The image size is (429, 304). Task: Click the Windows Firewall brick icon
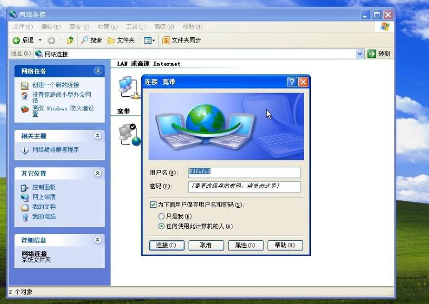[25, 109]
